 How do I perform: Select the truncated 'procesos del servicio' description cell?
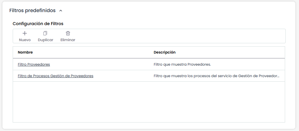point(216,76)
